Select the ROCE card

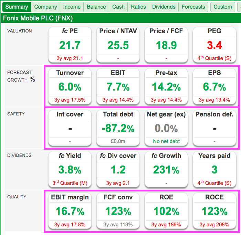tap(214, 211)
